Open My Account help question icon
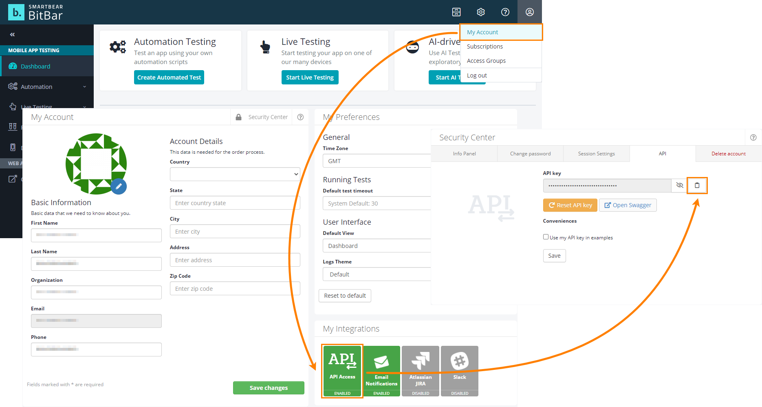The height and width of the screenshot is (407, 762). [300, 117]
